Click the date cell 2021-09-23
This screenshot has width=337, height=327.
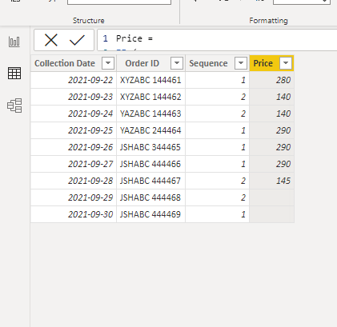[74, 97]
